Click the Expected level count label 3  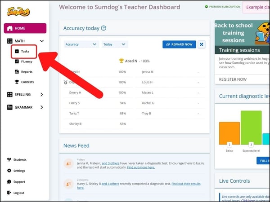(x=251, y=145)
